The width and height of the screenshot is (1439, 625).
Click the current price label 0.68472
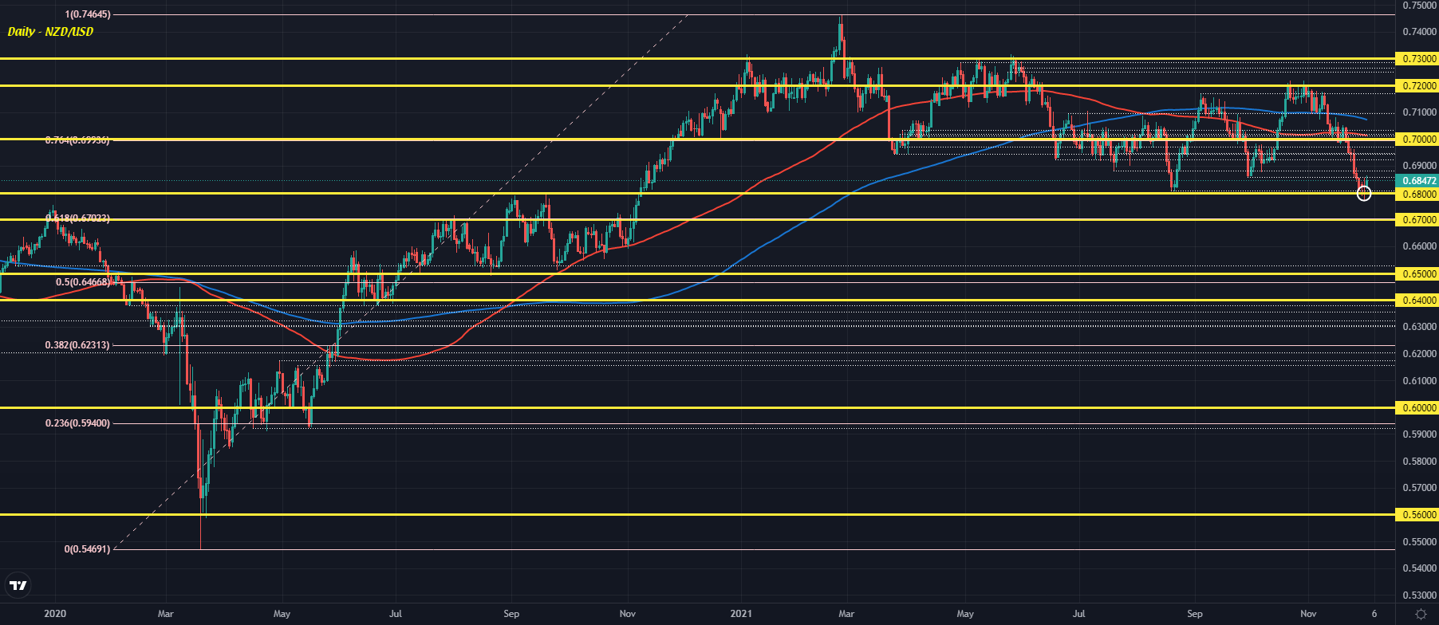[1418, 181]
